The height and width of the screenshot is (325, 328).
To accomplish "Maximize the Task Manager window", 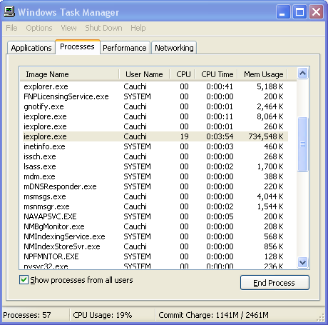I will (x=299, y=11).
